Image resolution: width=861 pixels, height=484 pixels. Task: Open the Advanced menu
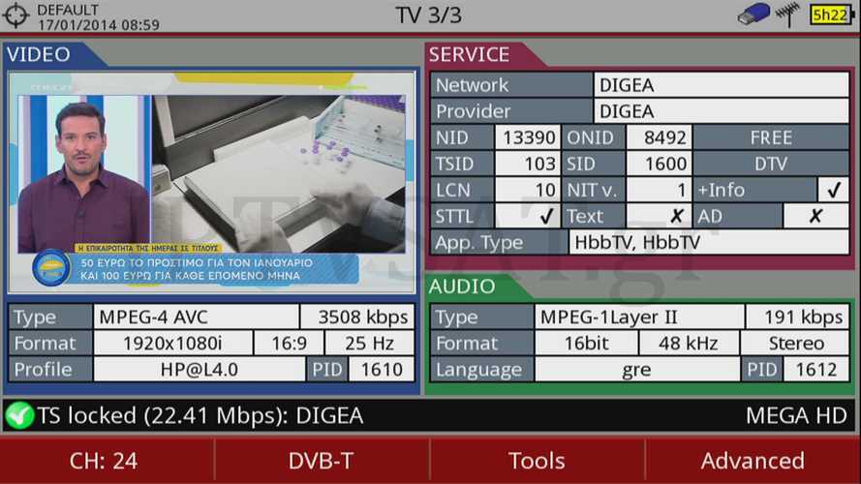click(753, 461)
